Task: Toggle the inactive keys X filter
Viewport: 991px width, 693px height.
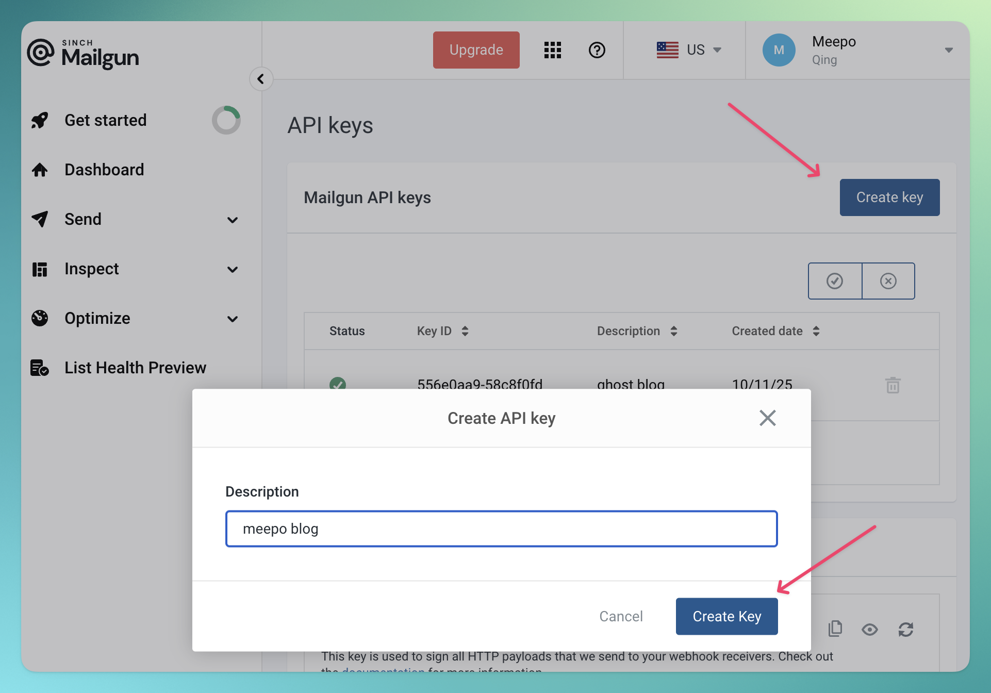Action: 888,281
